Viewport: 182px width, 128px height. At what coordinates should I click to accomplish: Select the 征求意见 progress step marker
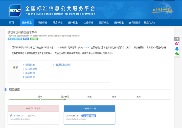pos(65,100)
